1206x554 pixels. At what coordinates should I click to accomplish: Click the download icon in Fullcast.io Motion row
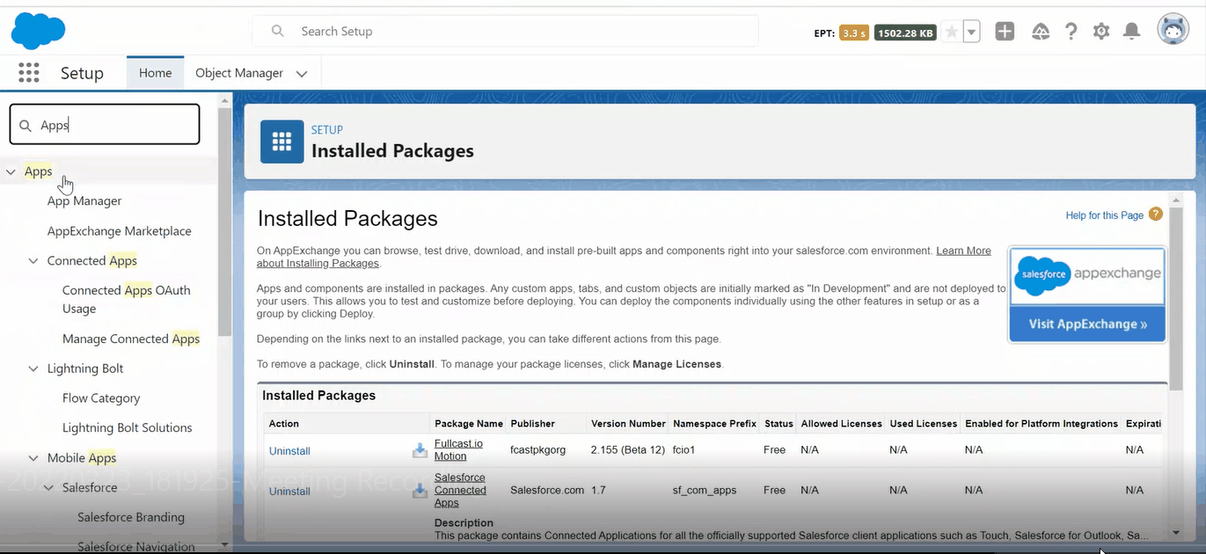click(x=420, y=450)
